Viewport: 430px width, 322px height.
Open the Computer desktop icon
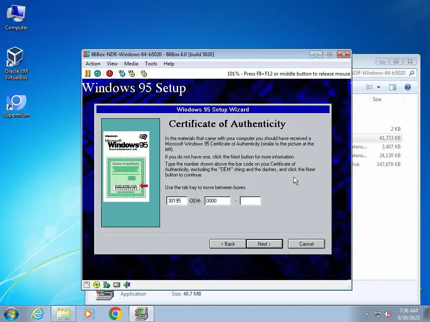(x=16, y=17)
